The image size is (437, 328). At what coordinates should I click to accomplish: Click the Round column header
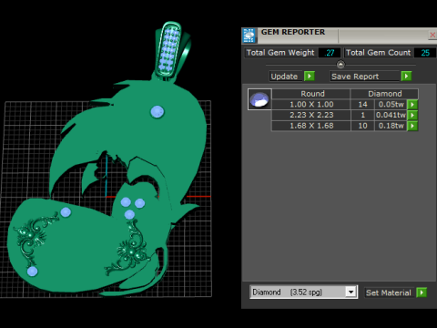(x=312, y=94)
